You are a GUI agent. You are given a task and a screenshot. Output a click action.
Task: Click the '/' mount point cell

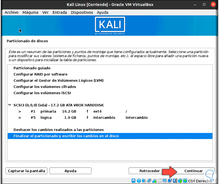126,111
